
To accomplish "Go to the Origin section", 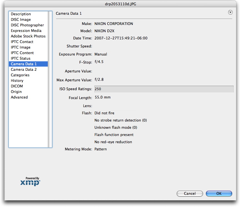I will pos(16,92).
